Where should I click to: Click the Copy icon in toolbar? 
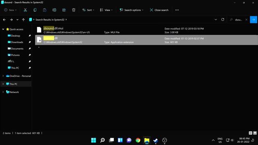[35, 10]
